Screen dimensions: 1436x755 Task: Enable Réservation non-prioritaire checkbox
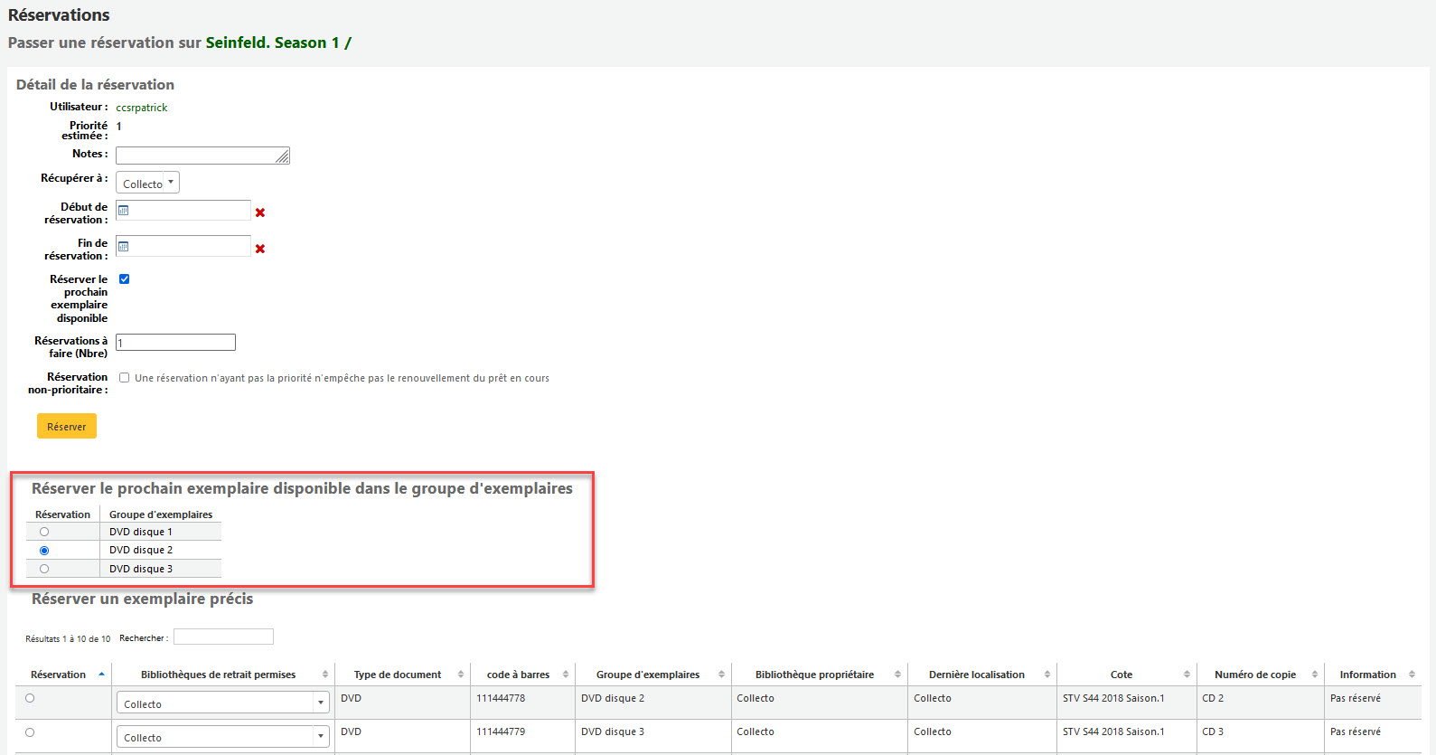tap(125, 378)
